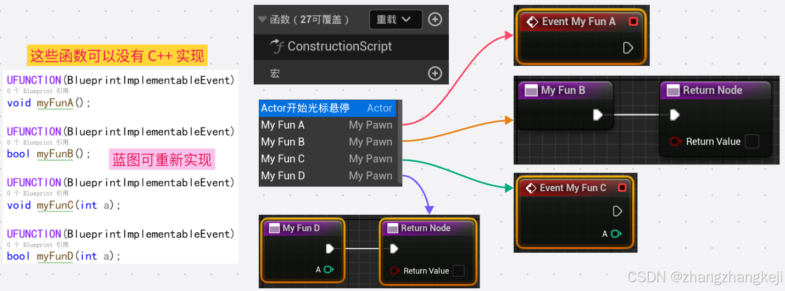785x291 pixels.
Task: Click Event My Fun A exec output pin
Action: 628,48
